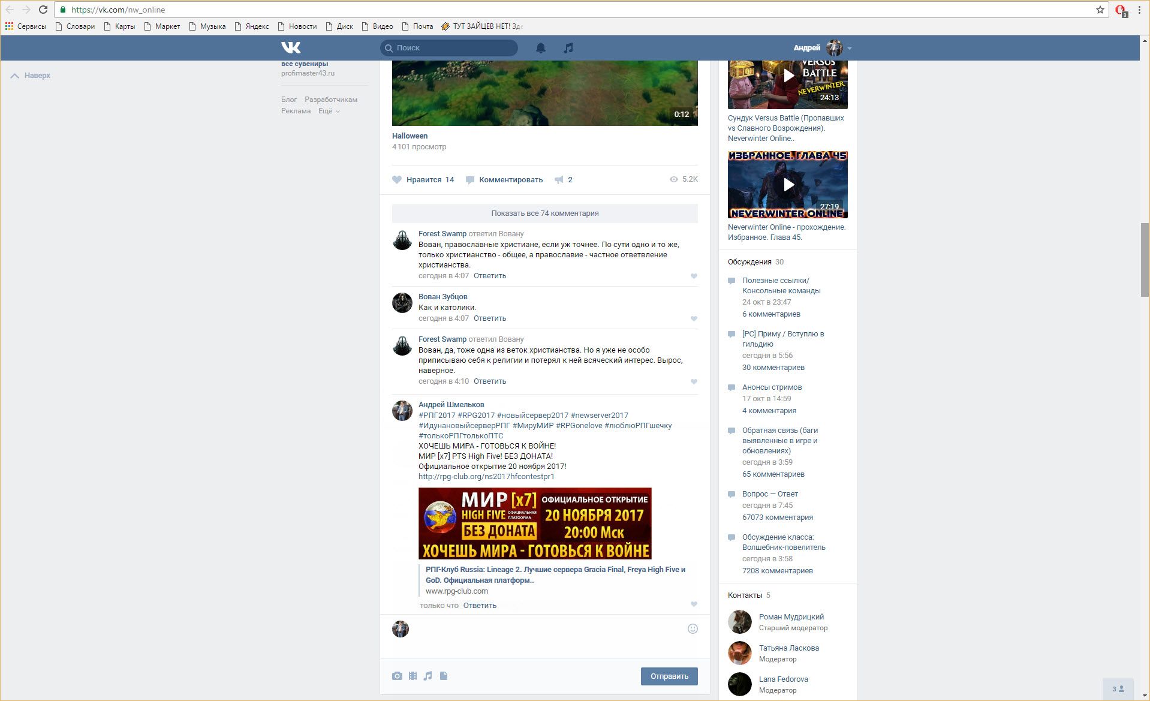This screenshot has height=701, width=1150.
Task: Bookmark this page with the star icon
Action: pyautogui.click(x=1100, y=10)
